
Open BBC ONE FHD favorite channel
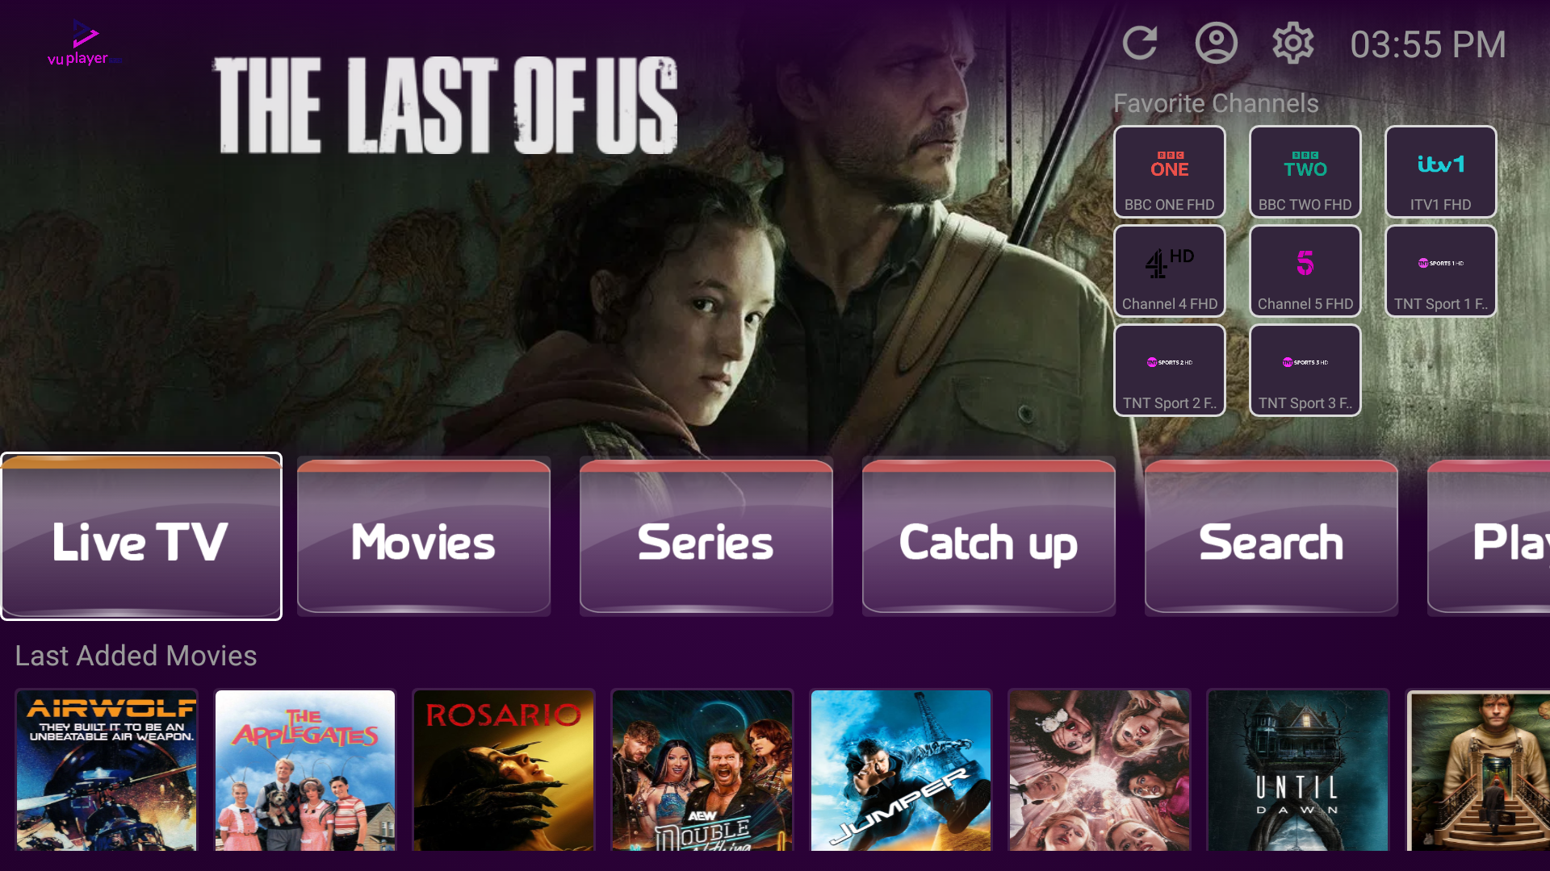click(1170, 172)
